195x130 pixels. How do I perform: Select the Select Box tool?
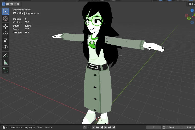(6, 12)
